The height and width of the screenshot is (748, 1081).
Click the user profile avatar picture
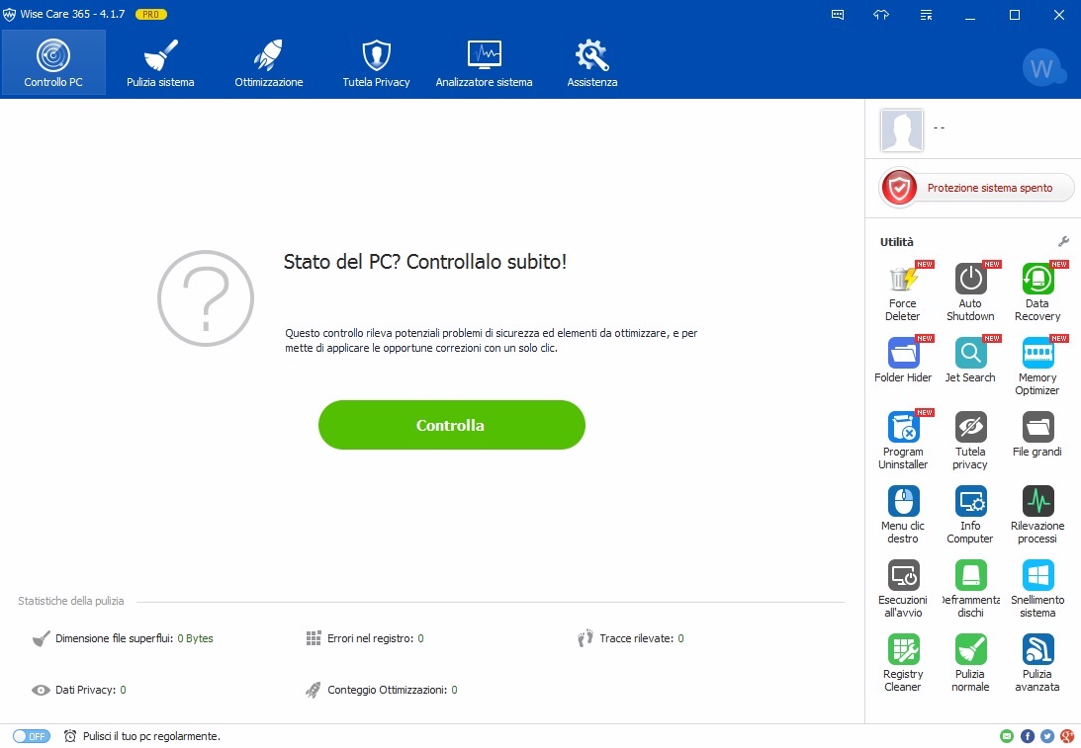coord(901,129)
